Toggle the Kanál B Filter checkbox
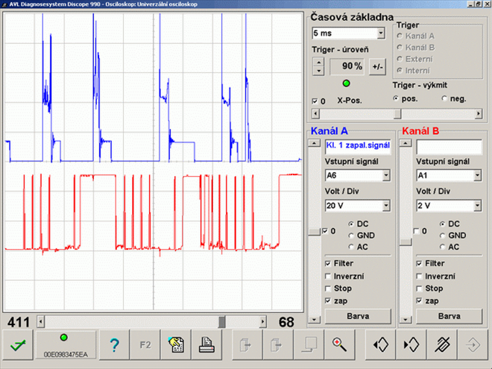The image size is (492, 369). click(x=419, y=264)
